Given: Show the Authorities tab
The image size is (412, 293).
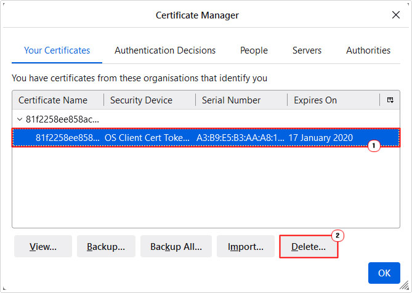Looking at the screenshot, I should [x=368, y=50].
